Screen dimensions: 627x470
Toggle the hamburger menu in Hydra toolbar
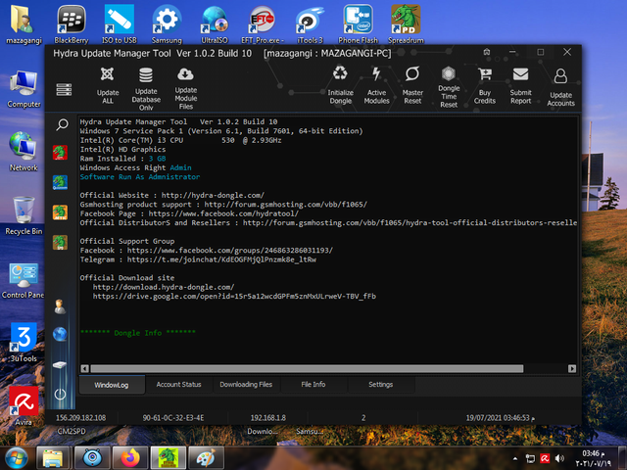(64, 89)
